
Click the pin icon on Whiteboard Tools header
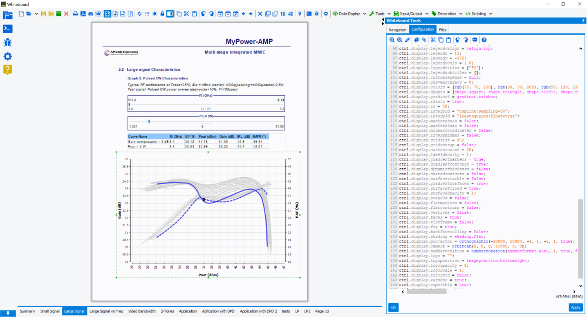pos(583,20)
